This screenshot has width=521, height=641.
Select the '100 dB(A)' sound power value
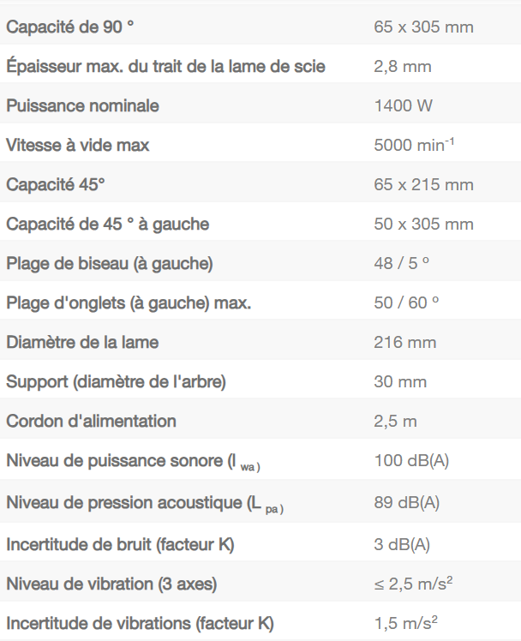[x=411, y=460]
